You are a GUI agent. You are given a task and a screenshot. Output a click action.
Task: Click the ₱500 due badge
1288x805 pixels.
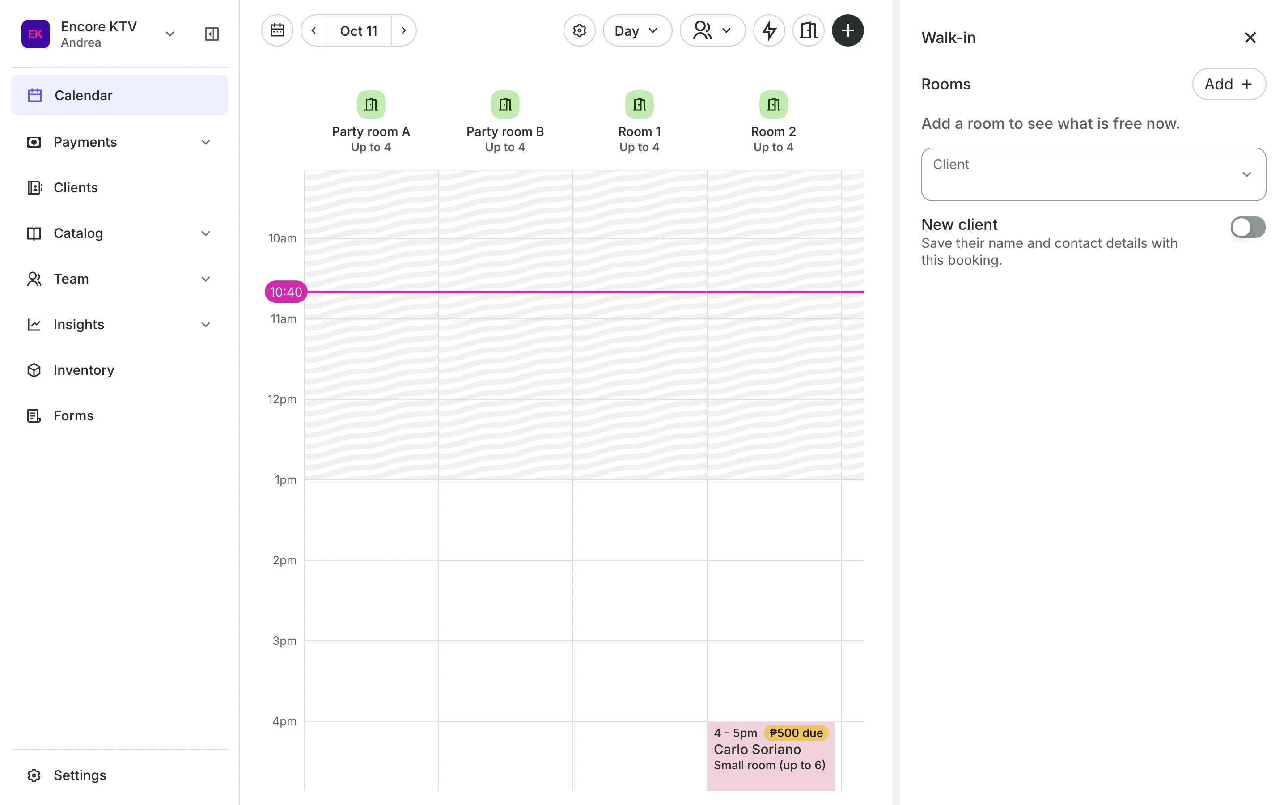pyautogui.click(x=796, y=733)
